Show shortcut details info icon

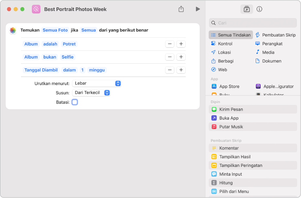pyautogui.click(x=259, y=9)
